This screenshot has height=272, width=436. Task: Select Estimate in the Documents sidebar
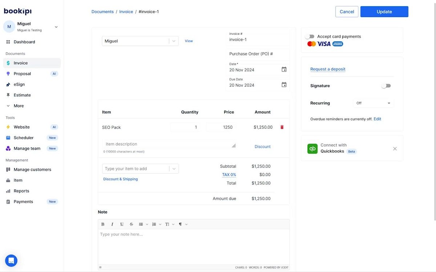23,95
